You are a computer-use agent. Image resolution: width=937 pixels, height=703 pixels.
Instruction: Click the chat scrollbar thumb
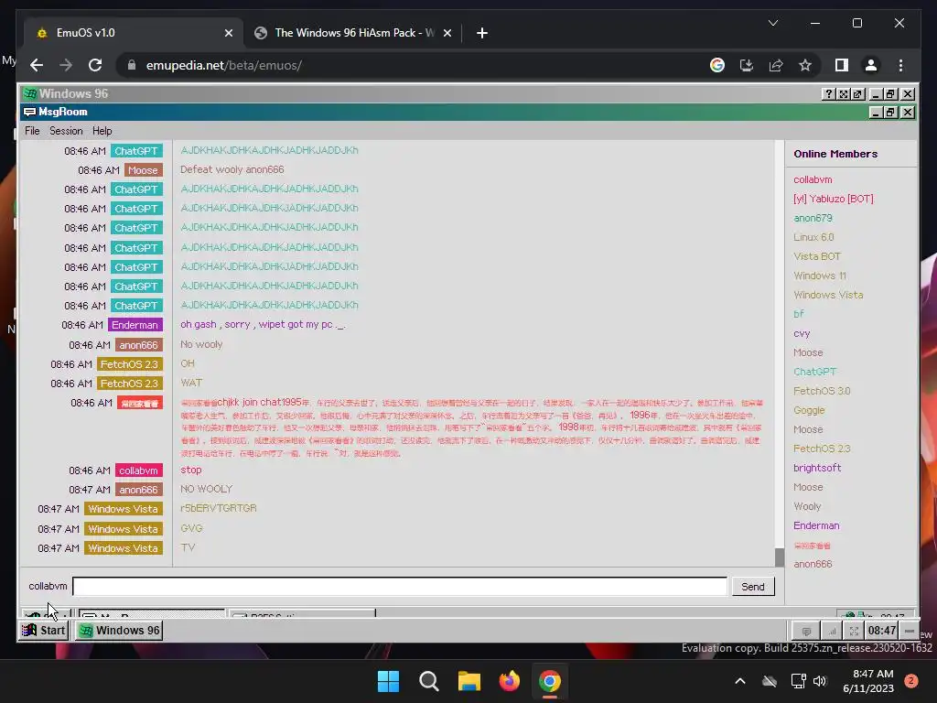780,557
